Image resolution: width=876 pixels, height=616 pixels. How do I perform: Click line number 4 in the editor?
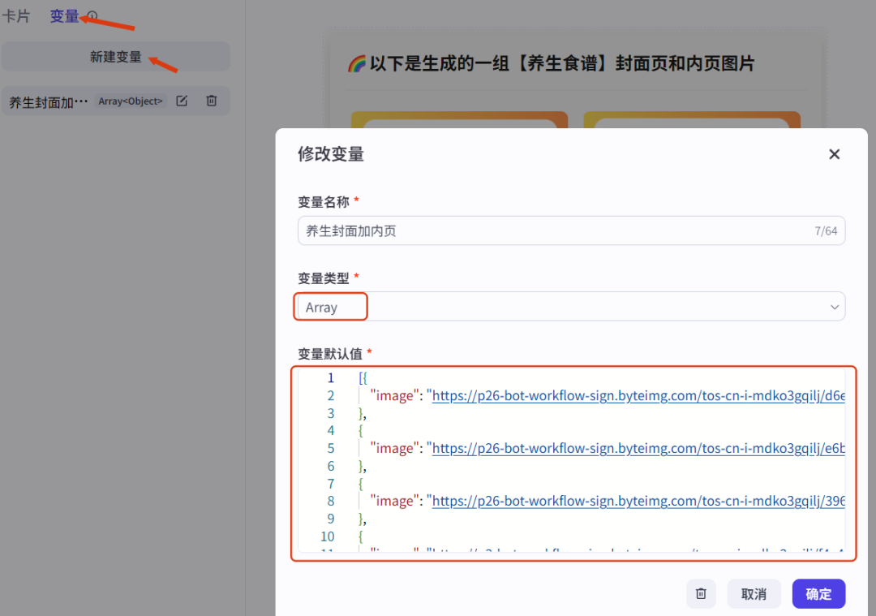331,430
